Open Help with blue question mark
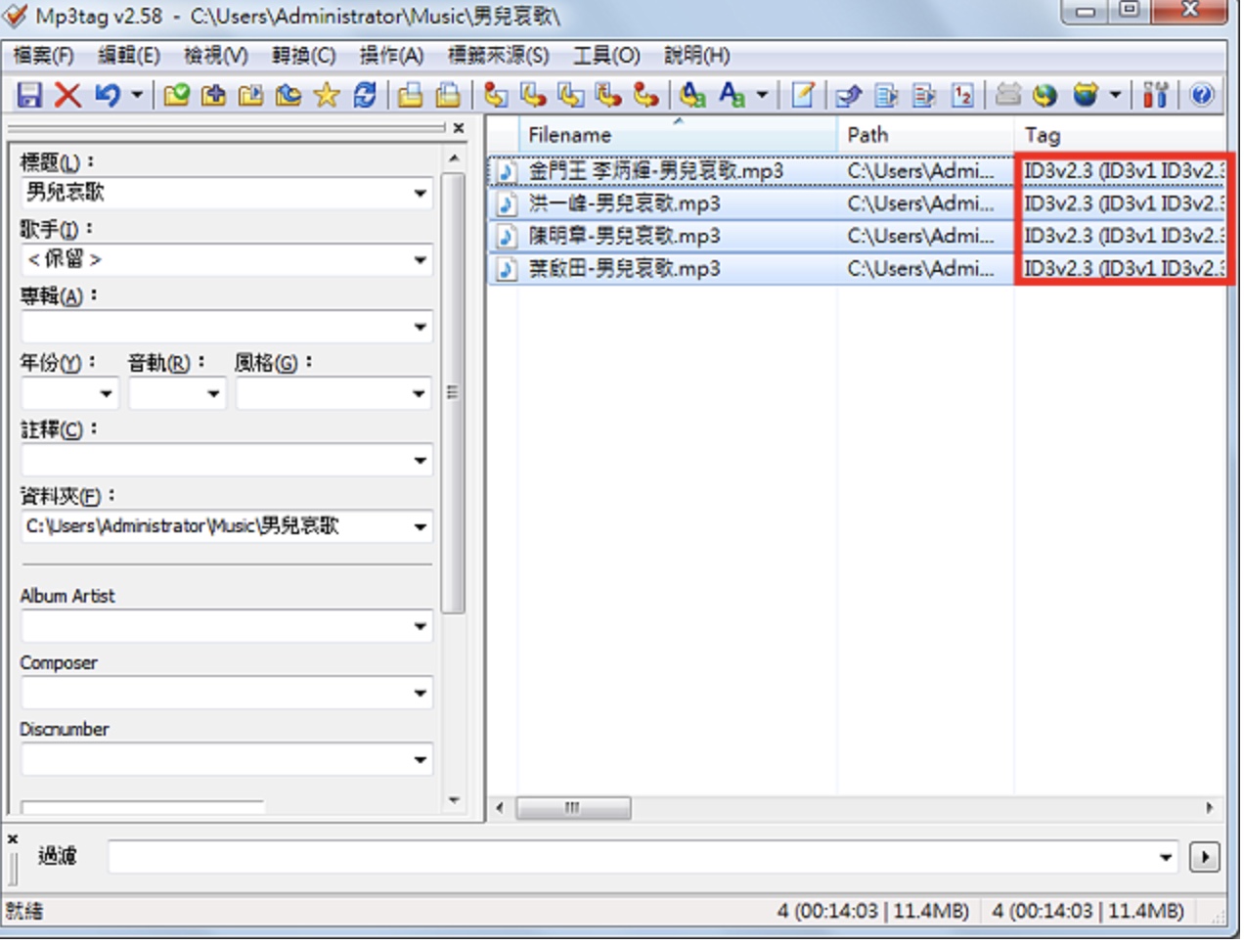The image size is (1244, 945). (1202, 95)
